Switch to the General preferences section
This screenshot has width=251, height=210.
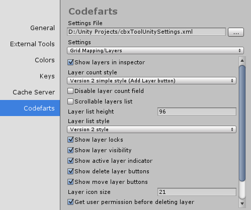tap(42, 28)
